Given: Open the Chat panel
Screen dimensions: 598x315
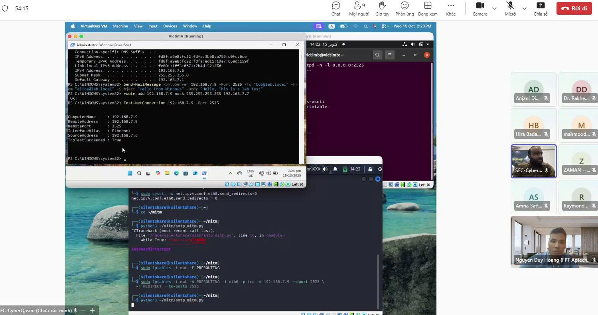Looking at the screenshot, I should click(336, 8).
